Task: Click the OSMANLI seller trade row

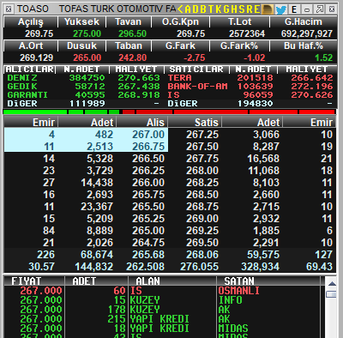Action: coord(162,291)
